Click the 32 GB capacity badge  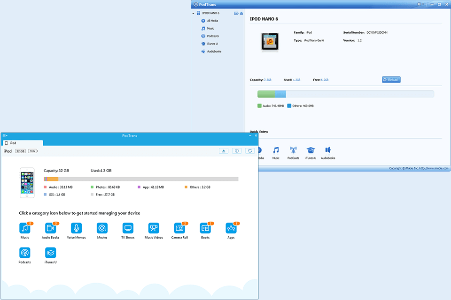(x=20, y=151)
